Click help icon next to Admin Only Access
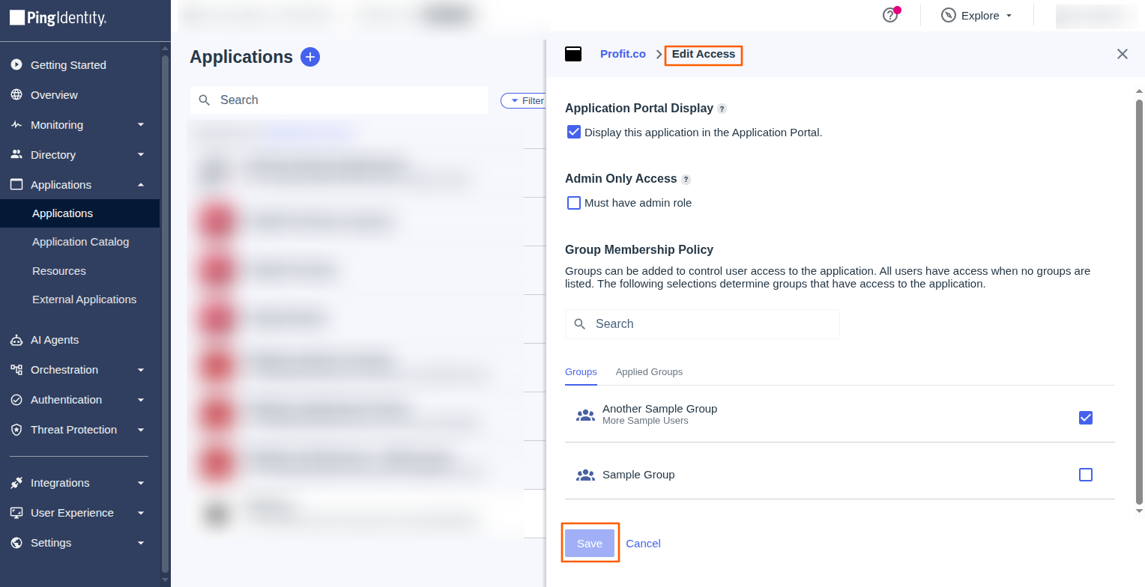 point(686,180)
